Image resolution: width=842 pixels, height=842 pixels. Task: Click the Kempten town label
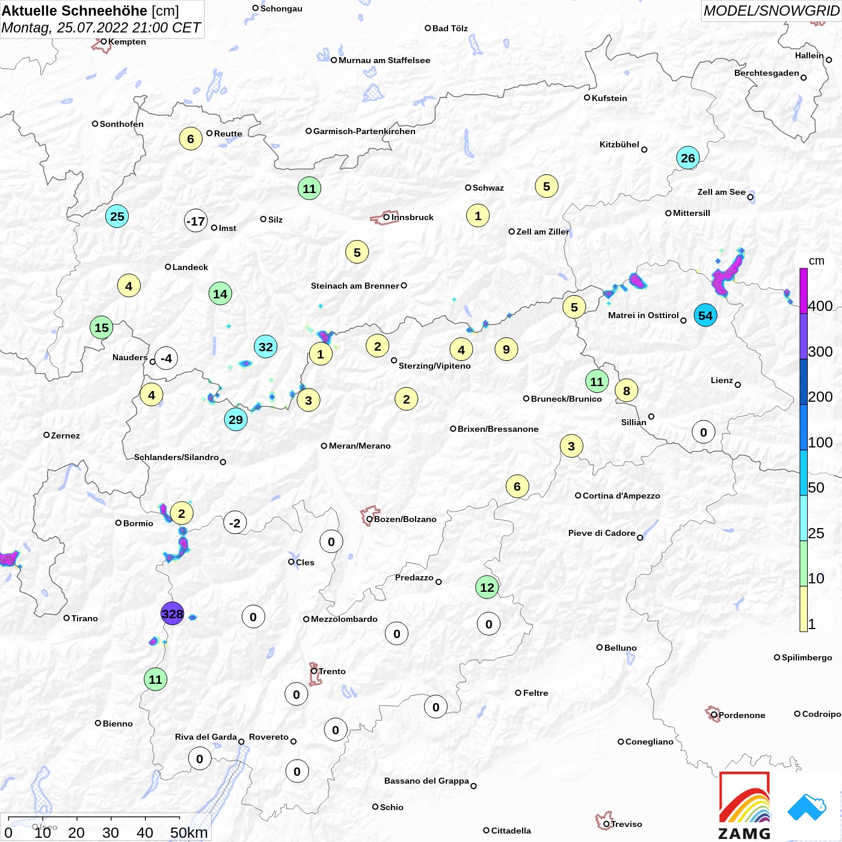127,41
